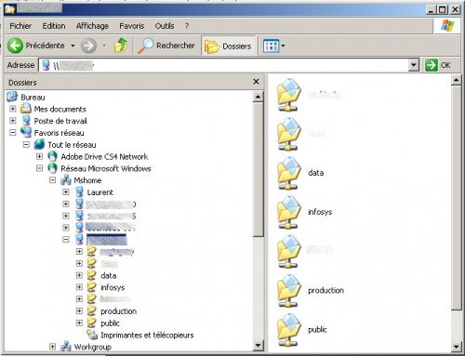The height and width of the screenshot is (356, 465).
Task: Click the Tout le réseau globe icon
Action: (x=39, y=144)
